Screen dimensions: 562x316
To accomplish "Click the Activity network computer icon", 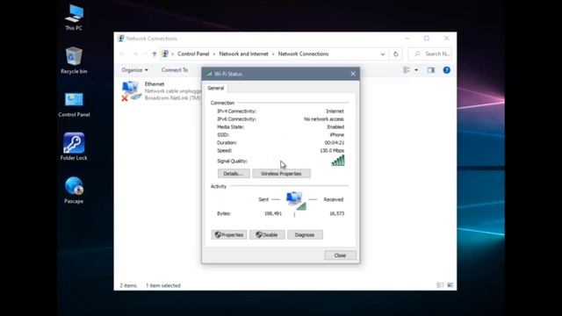I will click(x=296, y=201).
